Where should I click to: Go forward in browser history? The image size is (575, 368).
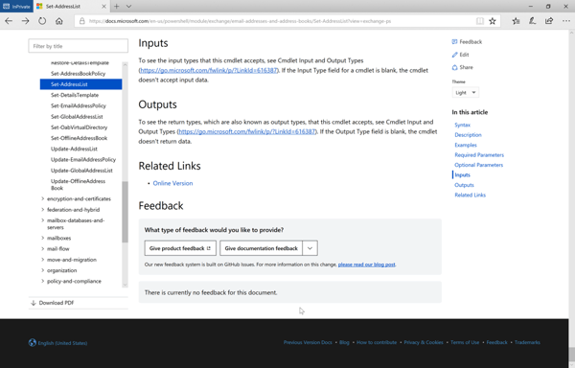point(25,21)
